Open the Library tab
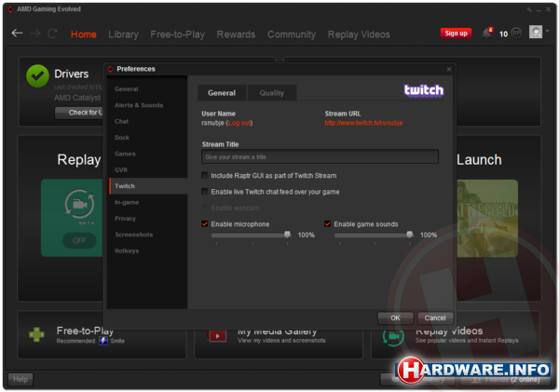 coord(123,34)
